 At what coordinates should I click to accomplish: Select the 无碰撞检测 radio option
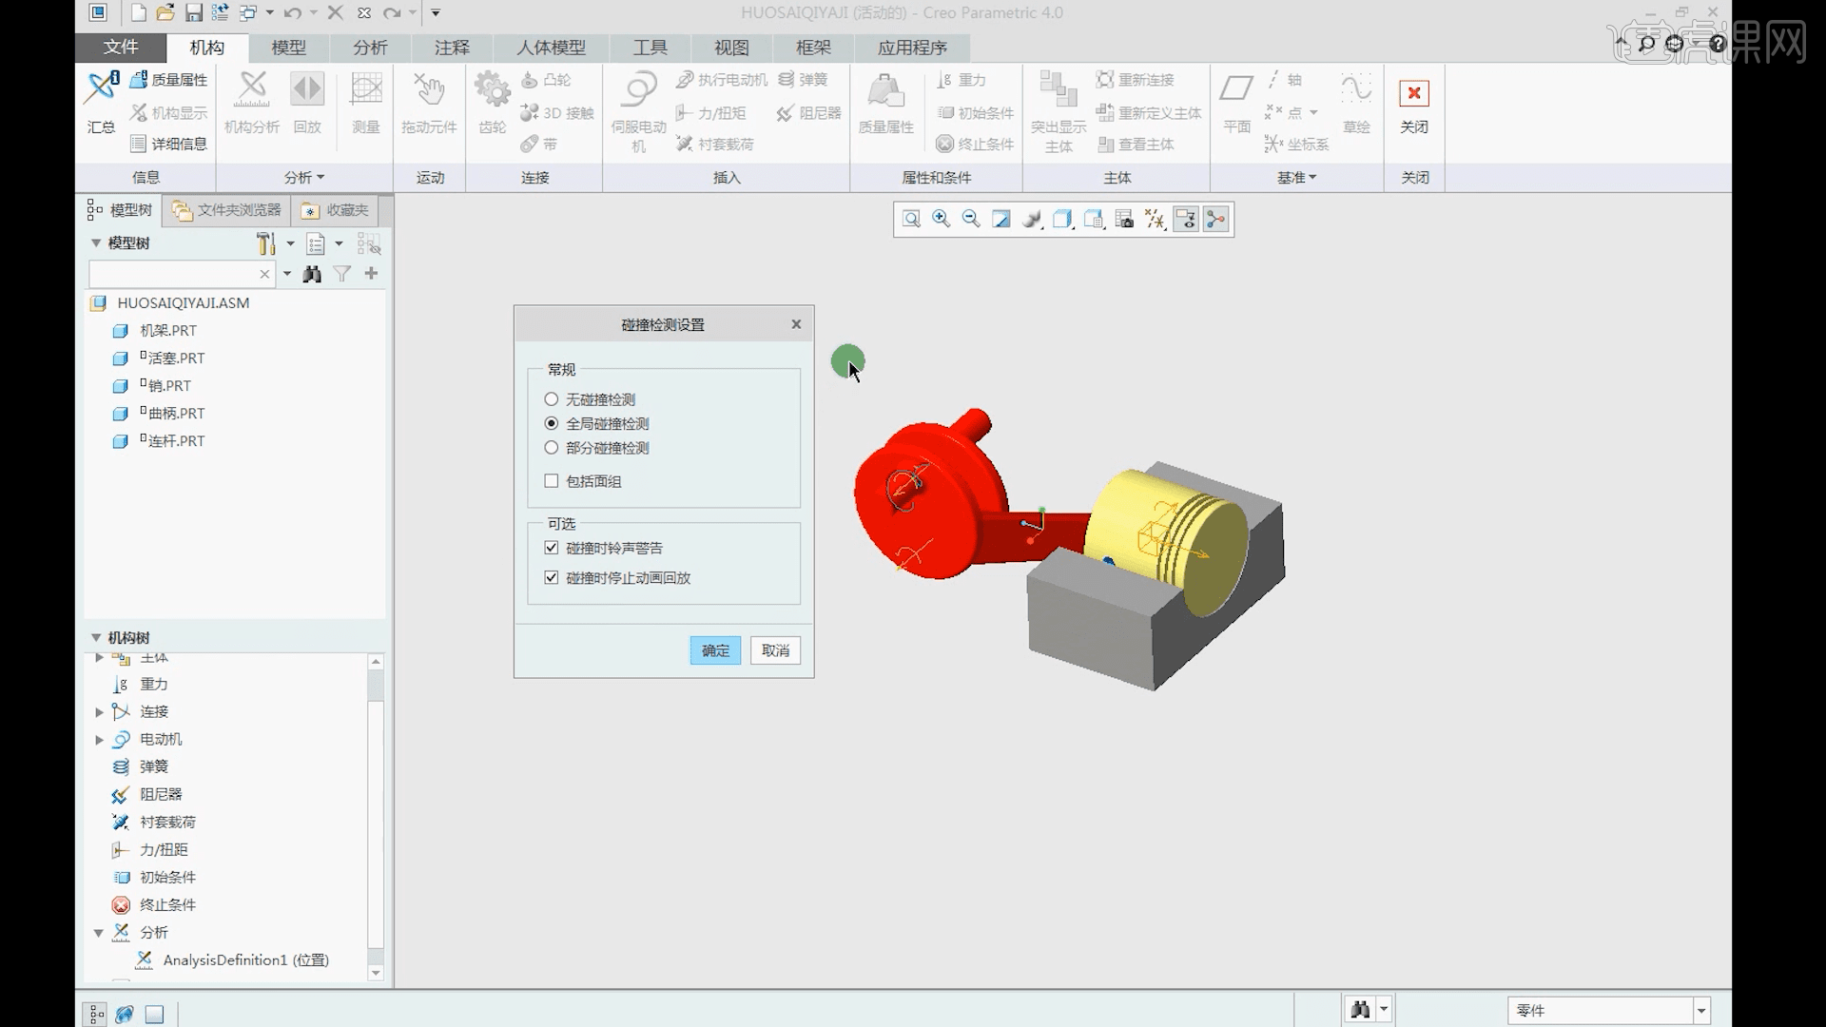(x=552, y=399)
